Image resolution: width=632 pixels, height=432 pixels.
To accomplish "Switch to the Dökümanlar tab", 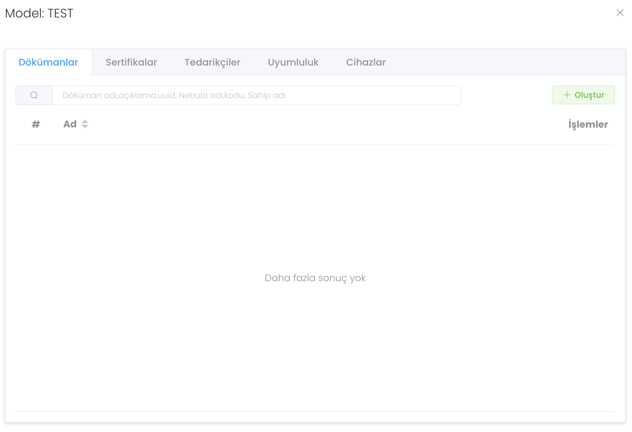I will pyautogui.click(x=48, y=62).
